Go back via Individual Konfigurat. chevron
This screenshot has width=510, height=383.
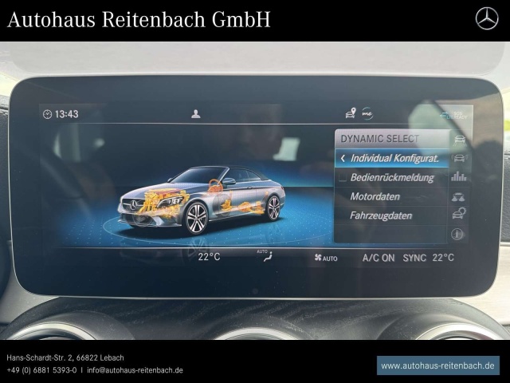point(343,159)
